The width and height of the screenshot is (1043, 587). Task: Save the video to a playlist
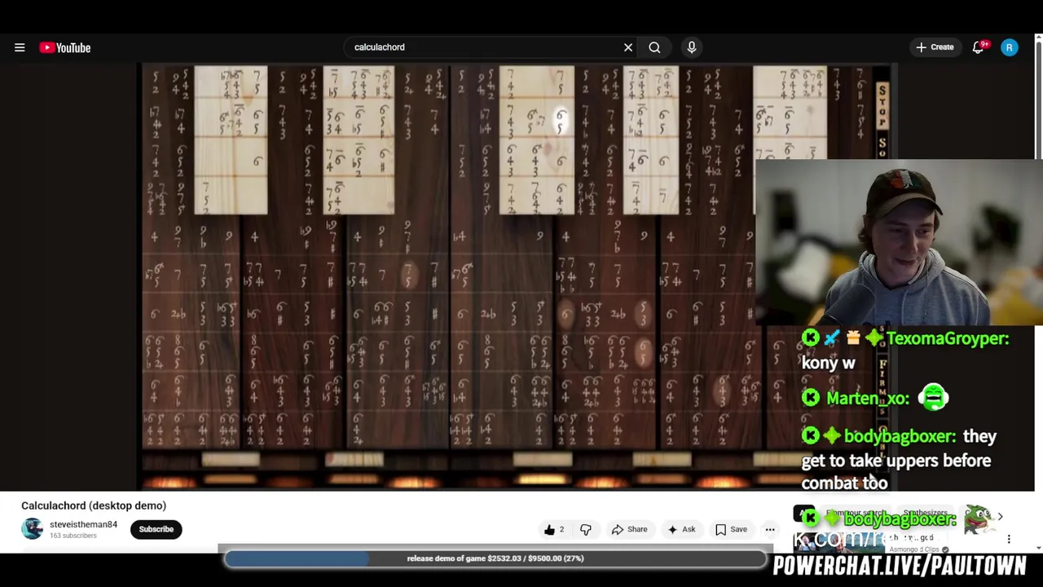[x=731, y=529]
